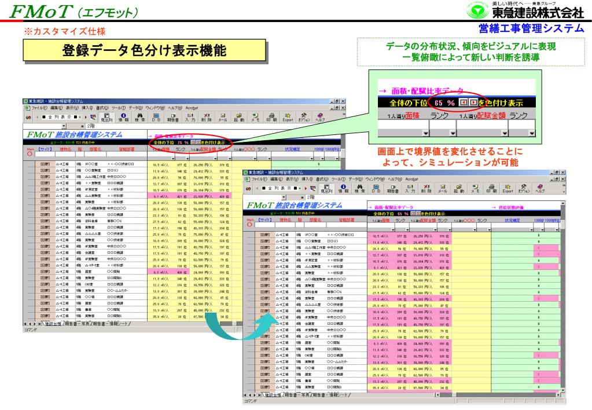Open 情報 info icon in front window
592x410 pixels.
343,189
